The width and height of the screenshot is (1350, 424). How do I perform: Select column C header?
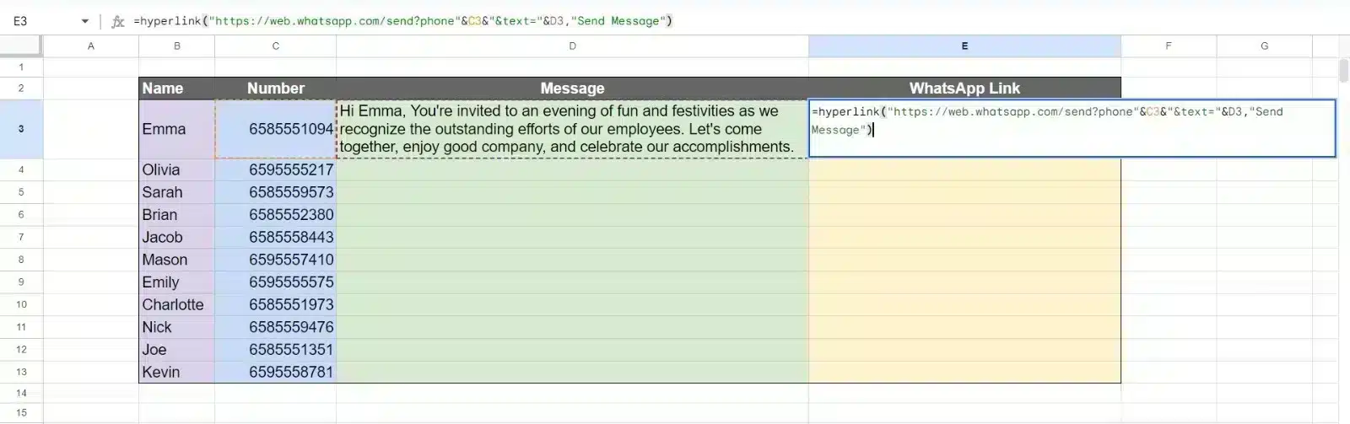(276, 46)
